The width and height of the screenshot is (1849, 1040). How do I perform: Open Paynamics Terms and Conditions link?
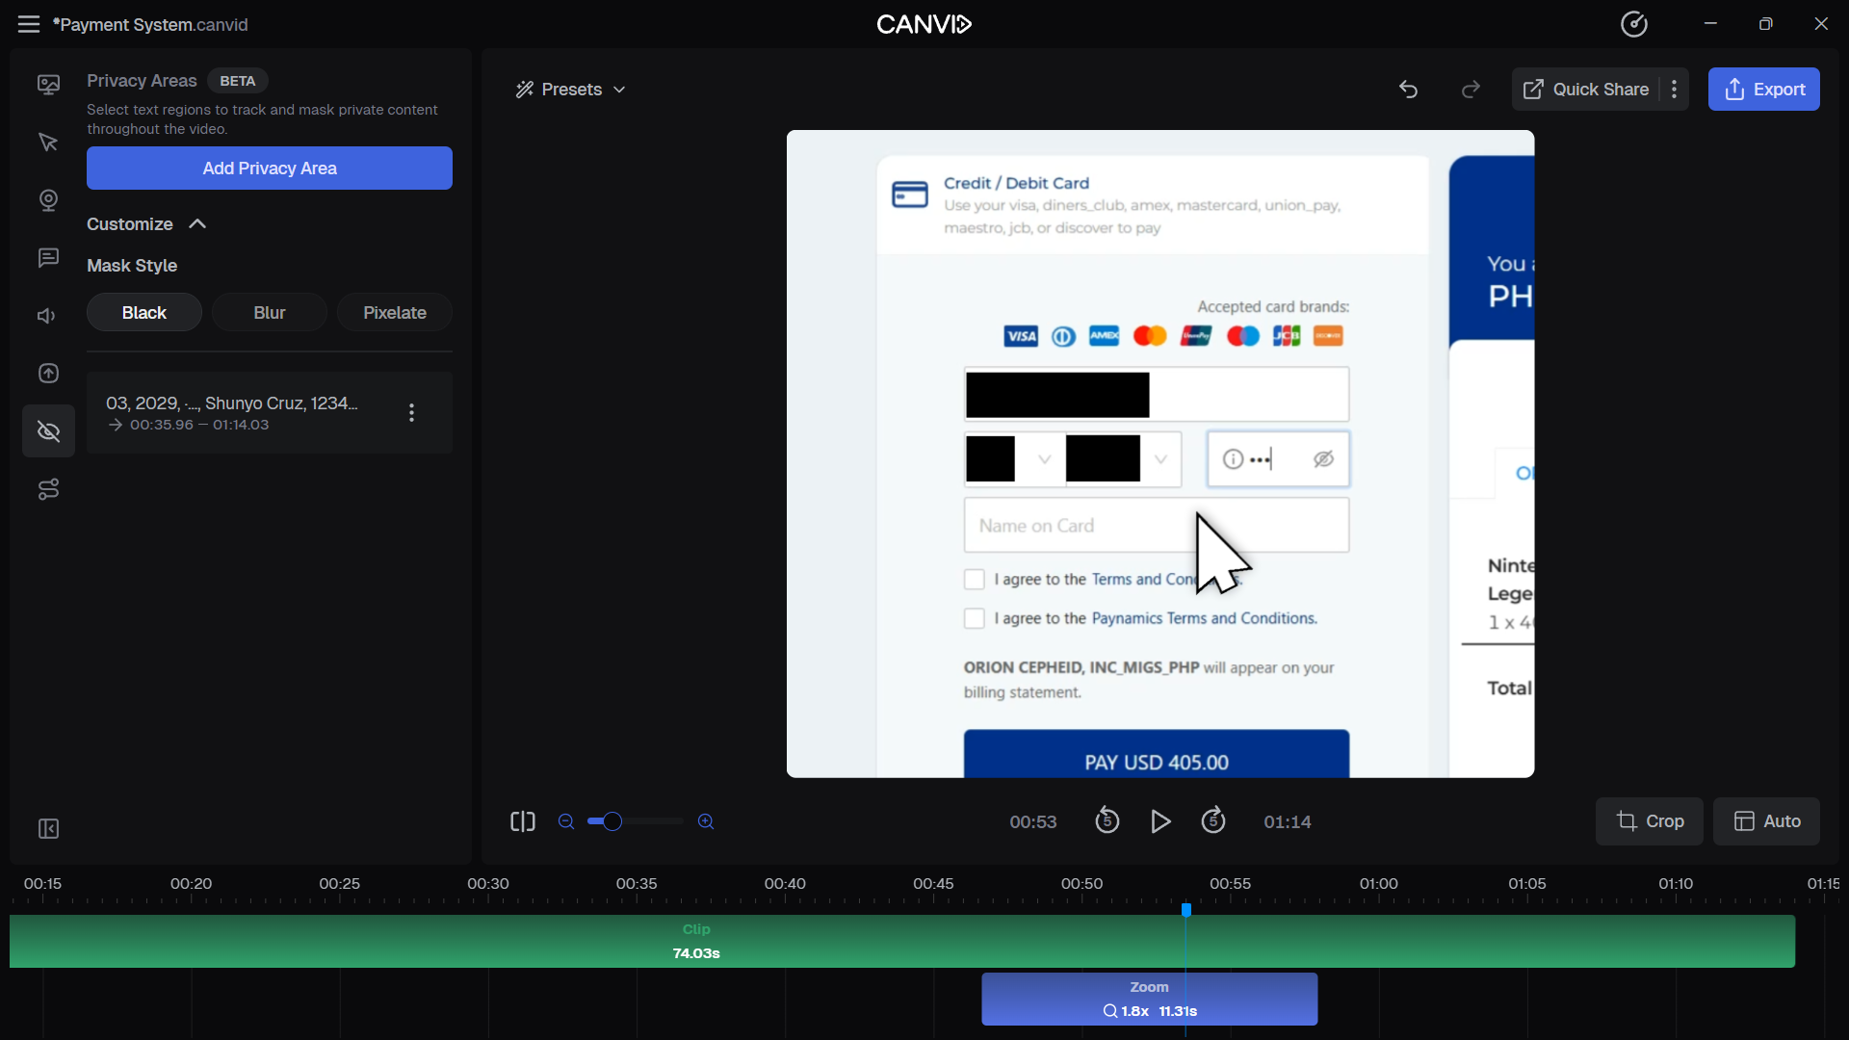pos(1204,618)
